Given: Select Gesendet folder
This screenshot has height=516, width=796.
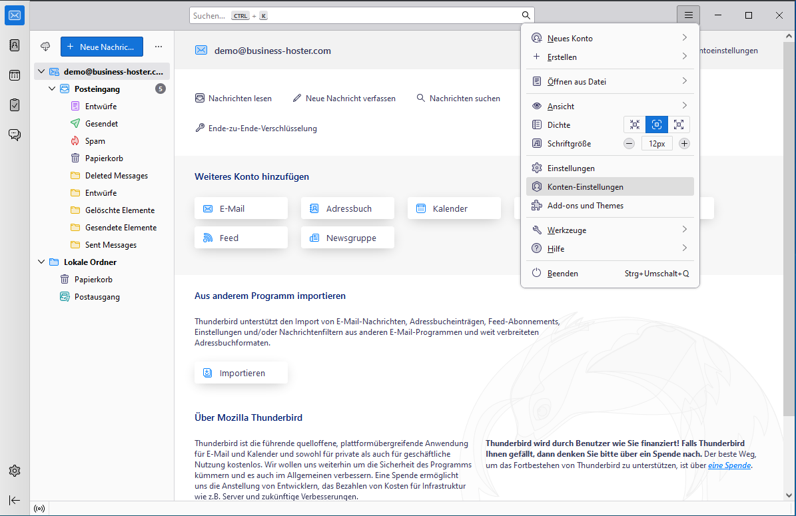Looking at the screenshot, I should pos(102,123).
